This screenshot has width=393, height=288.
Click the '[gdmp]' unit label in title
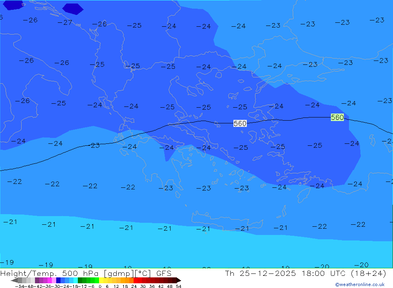coord(118,273)
